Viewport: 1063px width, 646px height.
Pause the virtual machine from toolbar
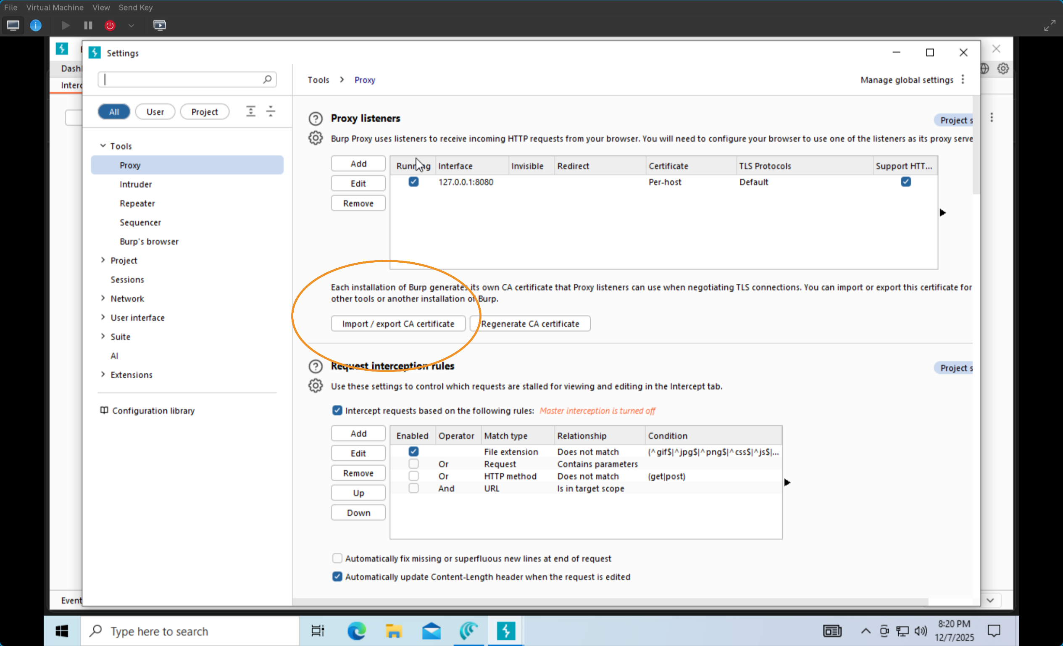point(88,26)
